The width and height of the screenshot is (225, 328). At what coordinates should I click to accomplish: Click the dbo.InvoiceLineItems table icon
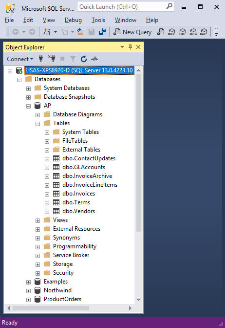56,185
